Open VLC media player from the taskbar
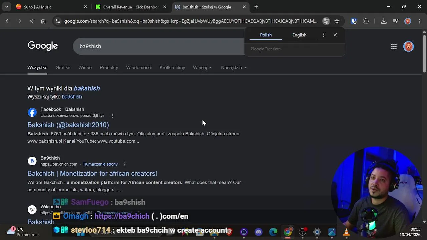 [346, 232]
